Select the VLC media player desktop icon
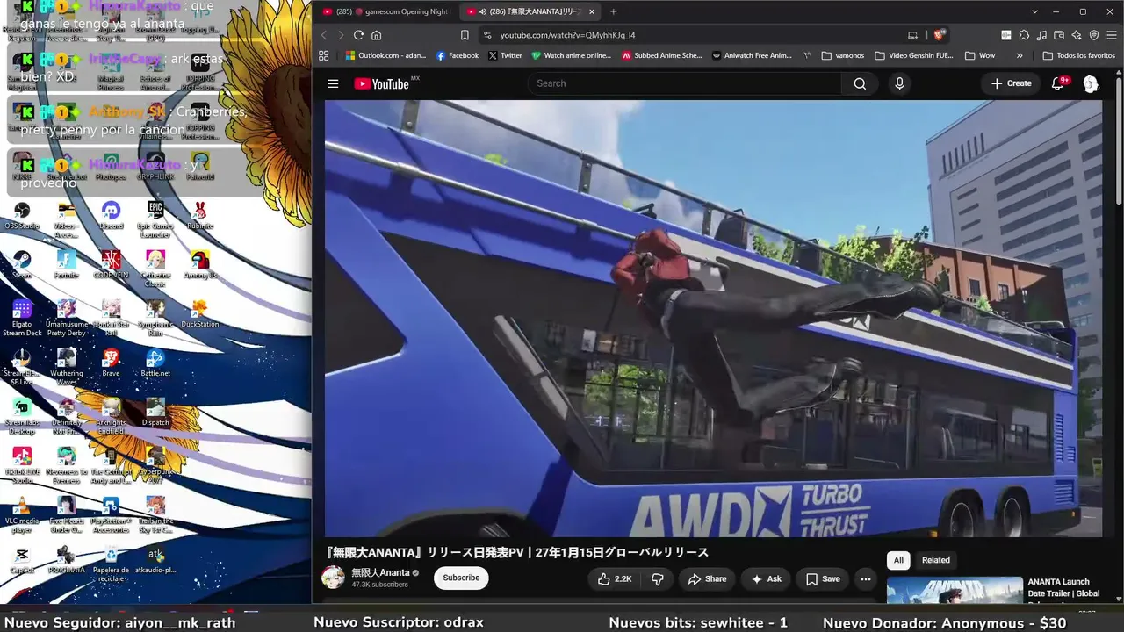This screenshot has width=1124, height=632. click(x=22, y=515)
